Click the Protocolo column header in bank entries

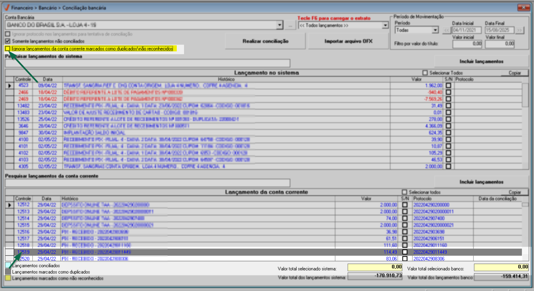click(x=422, y=198)
